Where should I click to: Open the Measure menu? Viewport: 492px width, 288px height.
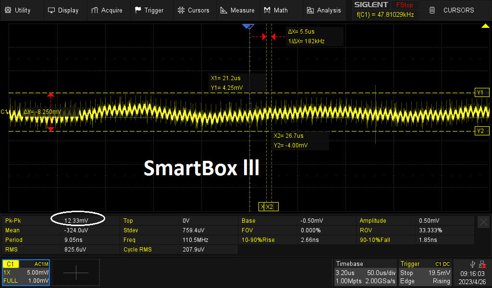237,11
